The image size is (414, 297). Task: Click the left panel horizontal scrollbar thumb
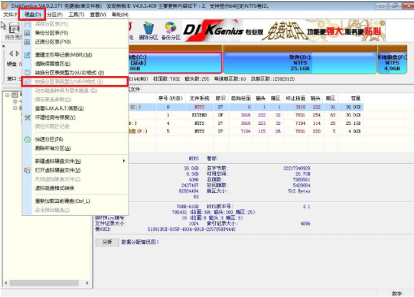44,283
